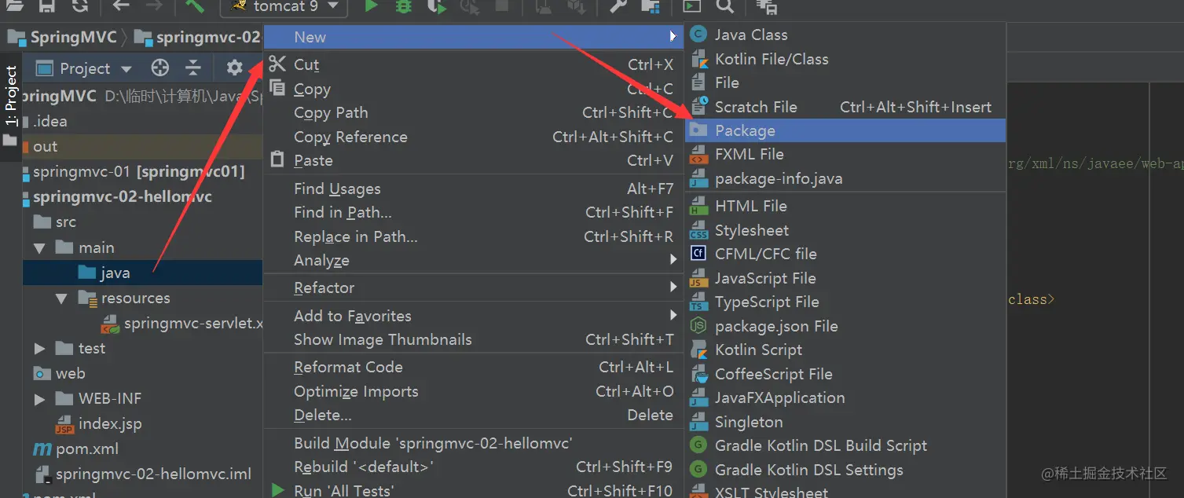Click the Project panel gear icon
1184x498 pixels.
(234, 68)
